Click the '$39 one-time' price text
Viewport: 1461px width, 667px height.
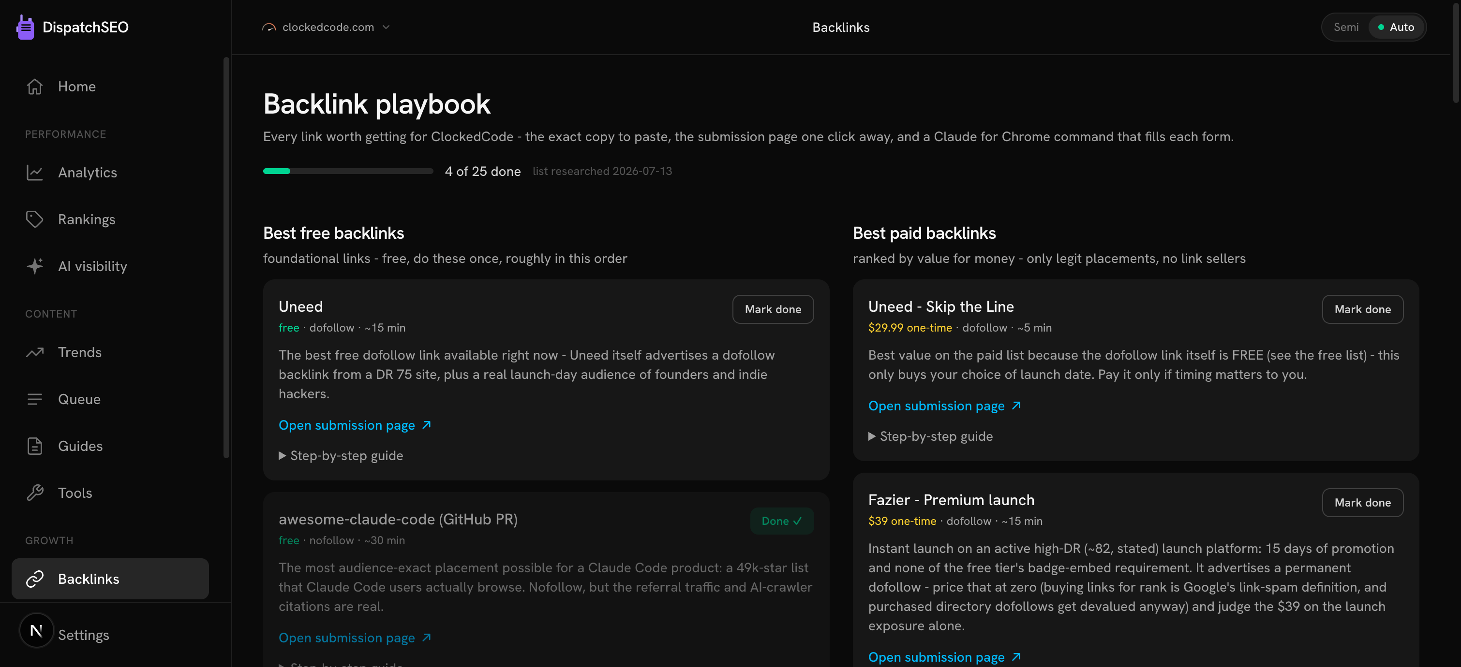pos(902,521)
